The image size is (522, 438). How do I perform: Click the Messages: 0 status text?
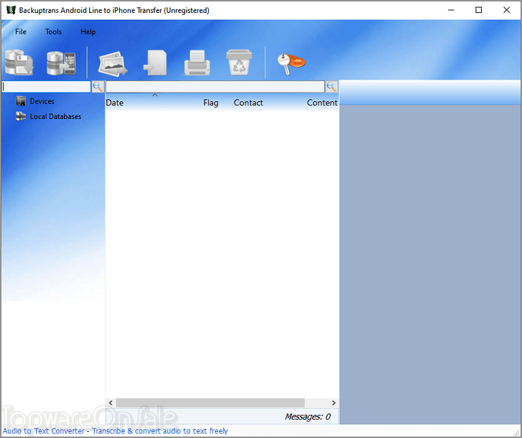coord(308,417)
